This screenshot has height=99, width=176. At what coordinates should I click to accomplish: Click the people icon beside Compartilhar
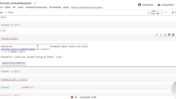click(159, 5)
